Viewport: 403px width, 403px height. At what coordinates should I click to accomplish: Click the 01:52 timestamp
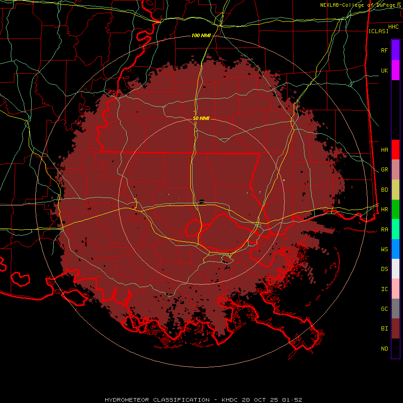click(x=292, y=400)
